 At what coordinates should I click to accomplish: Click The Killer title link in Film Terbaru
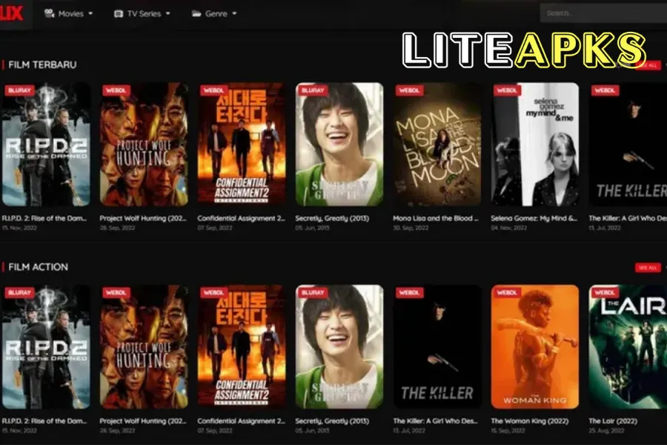pos(628,219)
